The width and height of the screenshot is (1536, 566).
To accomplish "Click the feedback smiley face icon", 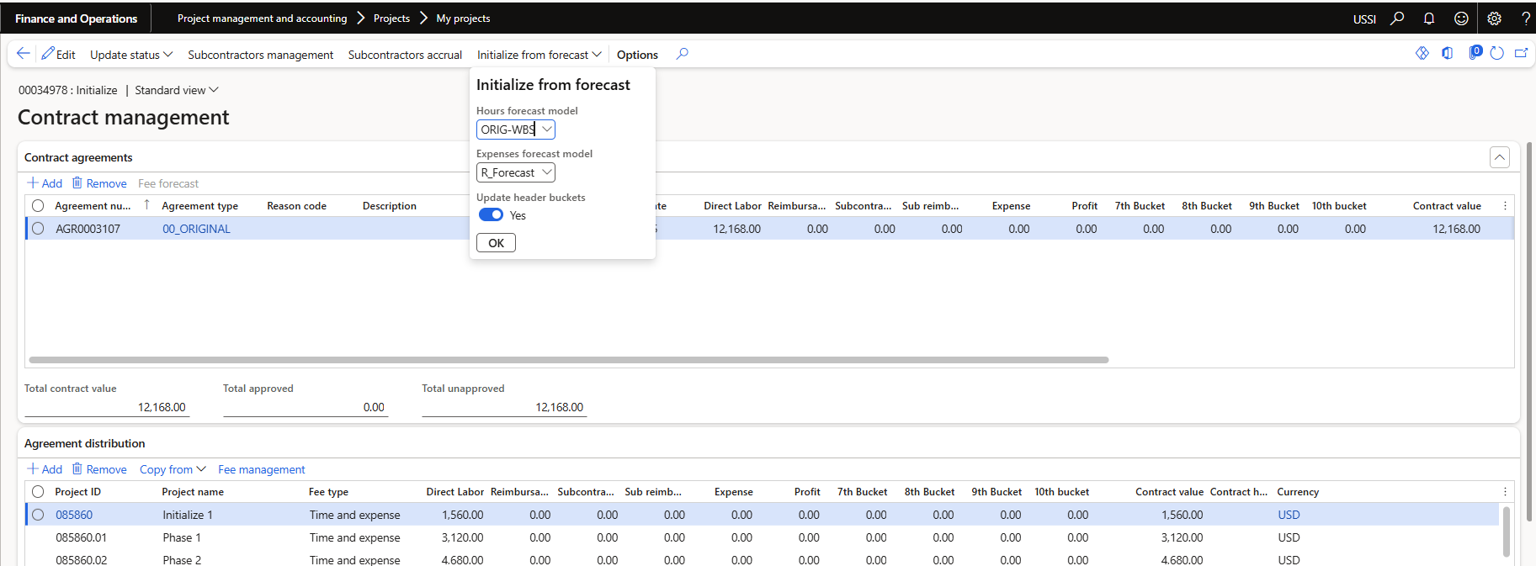I will [1461, 19].
